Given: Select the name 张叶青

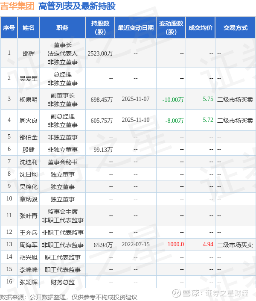Looking at the screenshot, I should coord(29,216).
